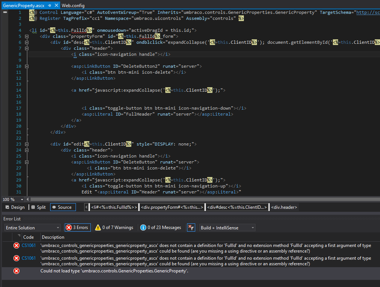Viewport: 380px width, 287px height.
Task: Toggle the clear error list filters icon
Action: [x=191, y=228]
